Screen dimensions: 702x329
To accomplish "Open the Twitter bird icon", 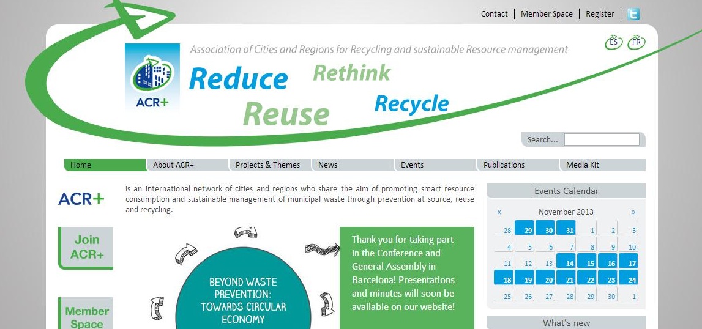I will [x=633, y=14].
